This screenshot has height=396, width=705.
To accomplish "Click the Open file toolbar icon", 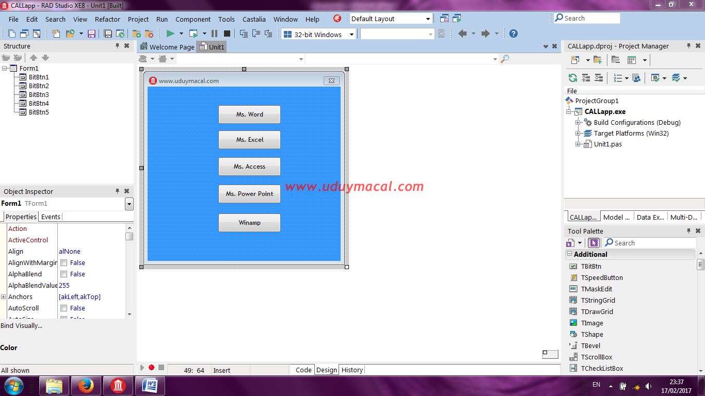I will coord(69,34).
